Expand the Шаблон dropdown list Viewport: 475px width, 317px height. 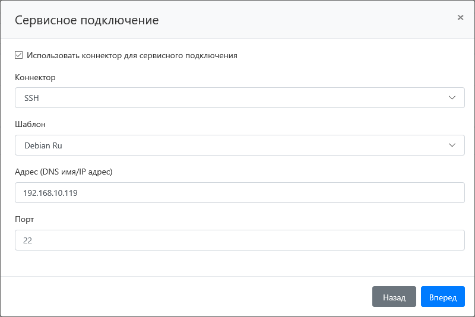(x=239, y=145)
